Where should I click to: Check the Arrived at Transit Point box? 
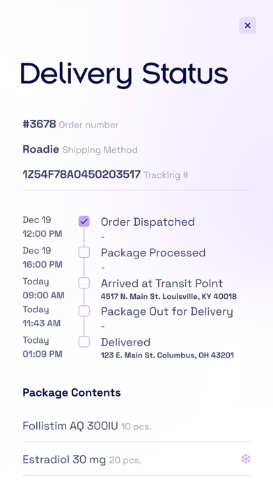tap(84, 283)
